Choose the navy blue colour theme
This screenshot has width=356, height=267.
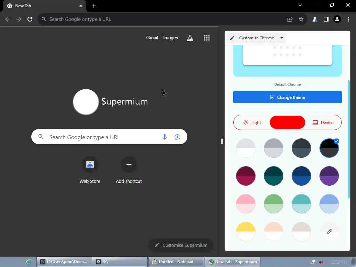[301, 176]
